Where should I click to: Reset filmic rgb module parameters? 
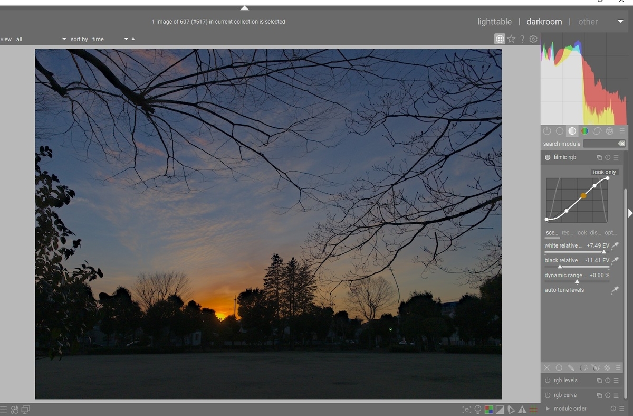click(x=608, y=157)
